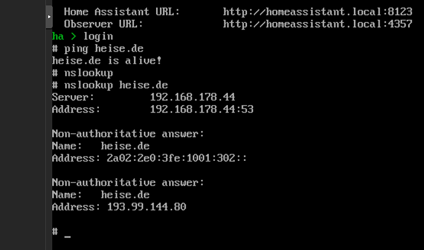Click the last hash prompt symbol
424x250 pixels.
pyautogui.click(x=55, y=232)
